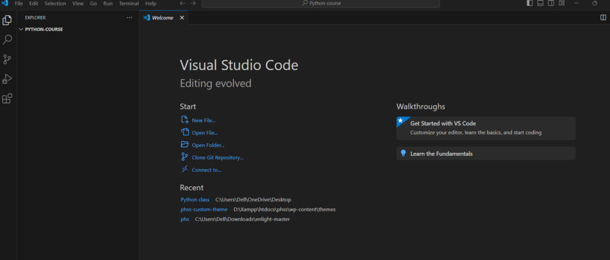This screenshot has height=260, width=610.
Task: Open Explorer views and more actions menu
Action: (129, 18)
